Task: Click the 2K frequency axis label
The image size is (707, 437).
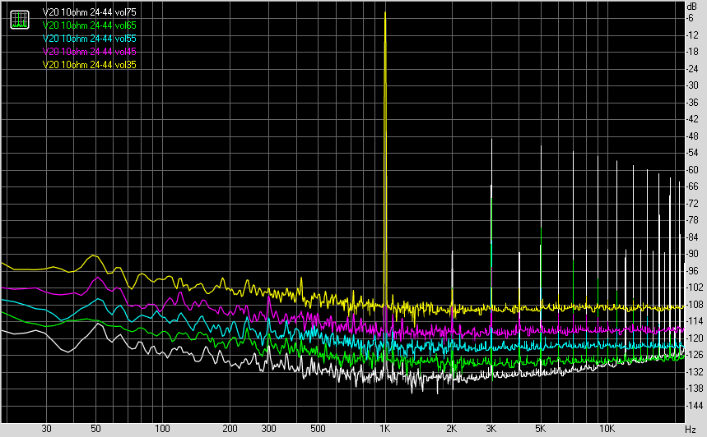Action: click(451, 429)
